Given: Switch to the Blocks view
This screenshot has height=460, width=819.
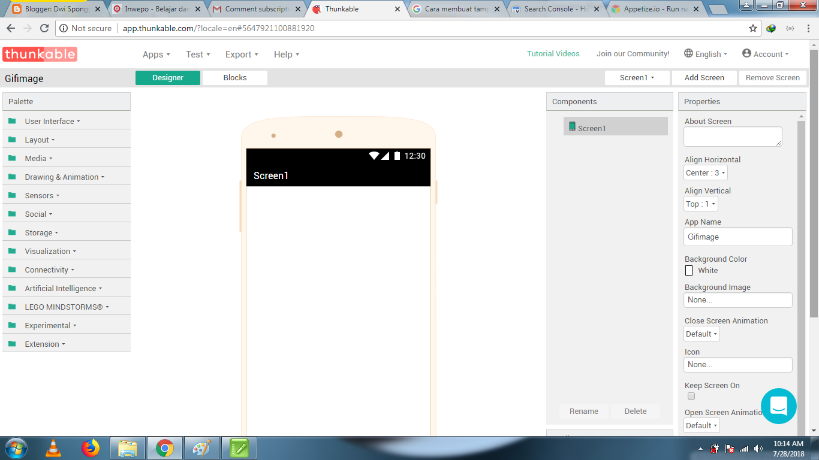Looking at the screenshot, I should [x=235, y=77].
